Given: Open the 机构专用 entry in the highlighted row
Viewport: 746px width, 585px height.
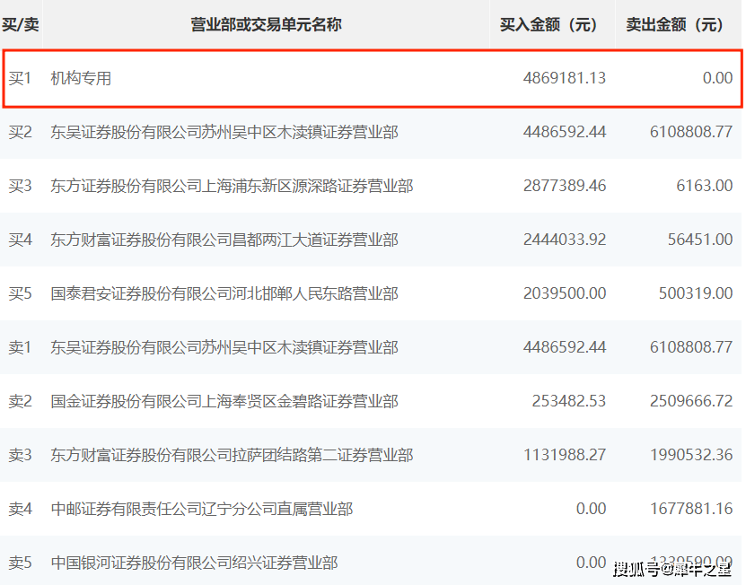Looking at the screenshot, I should (x=81, y=78).
